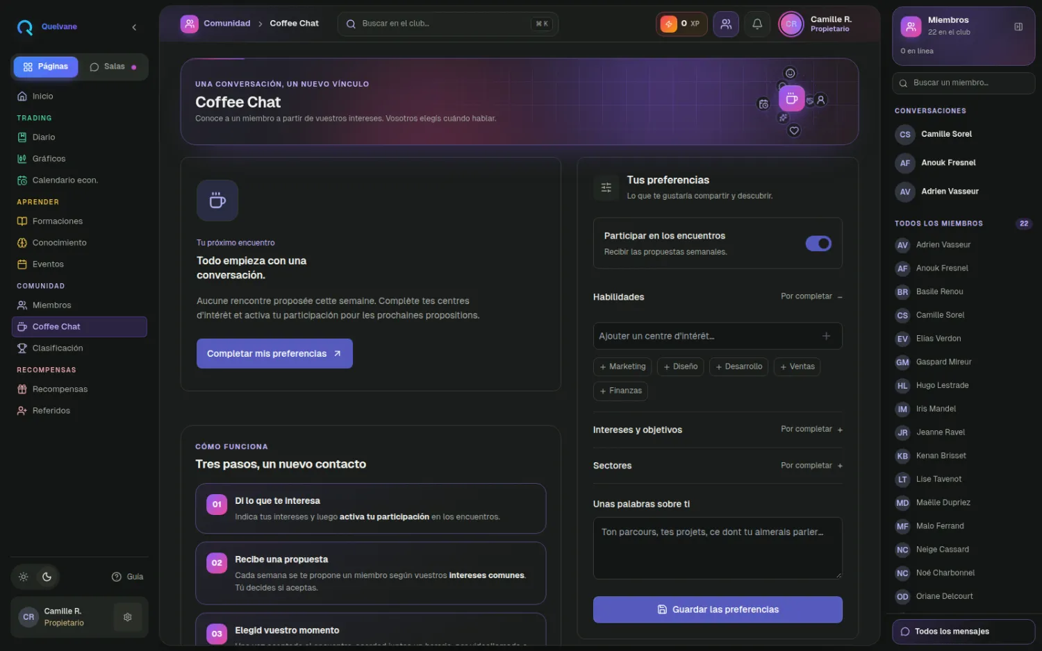Open notifications bell
The height and width of the screenshot is (651, 1042).
[757, 24]
